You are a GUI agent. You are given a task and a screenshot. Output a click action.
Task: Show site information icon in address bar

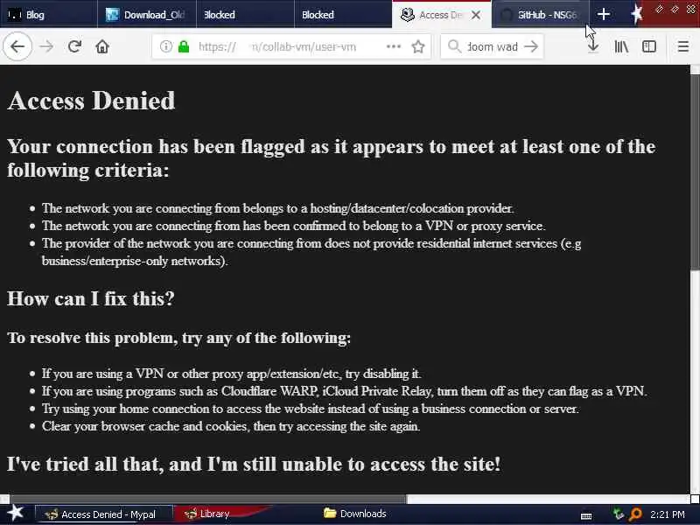click(x=165, y=46)
